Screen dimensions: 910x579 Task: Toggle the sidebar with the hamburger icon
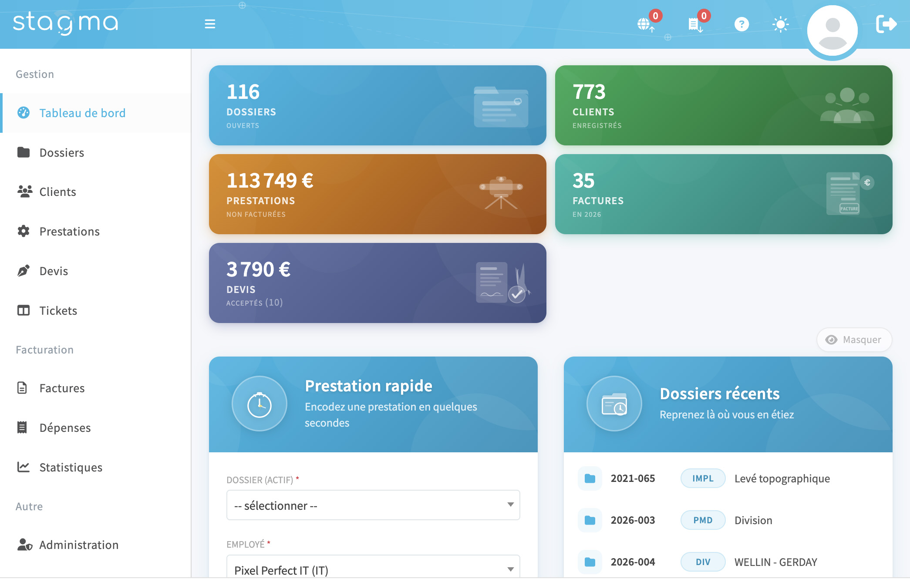(x=210, y=24)
